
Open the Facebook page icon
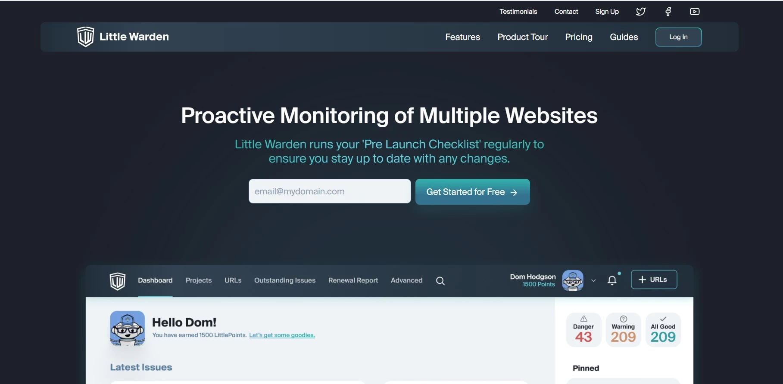coord(668,12)
